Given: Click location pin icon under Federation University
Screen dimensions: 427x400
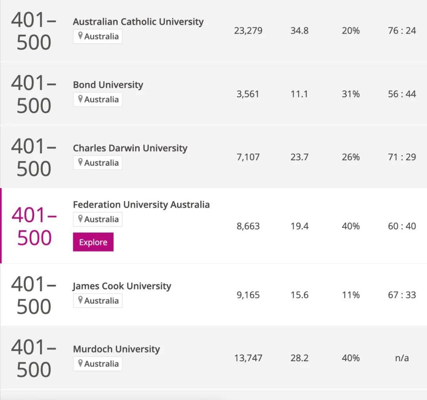Looking at the screenshot, I should [x=80, y=219].
